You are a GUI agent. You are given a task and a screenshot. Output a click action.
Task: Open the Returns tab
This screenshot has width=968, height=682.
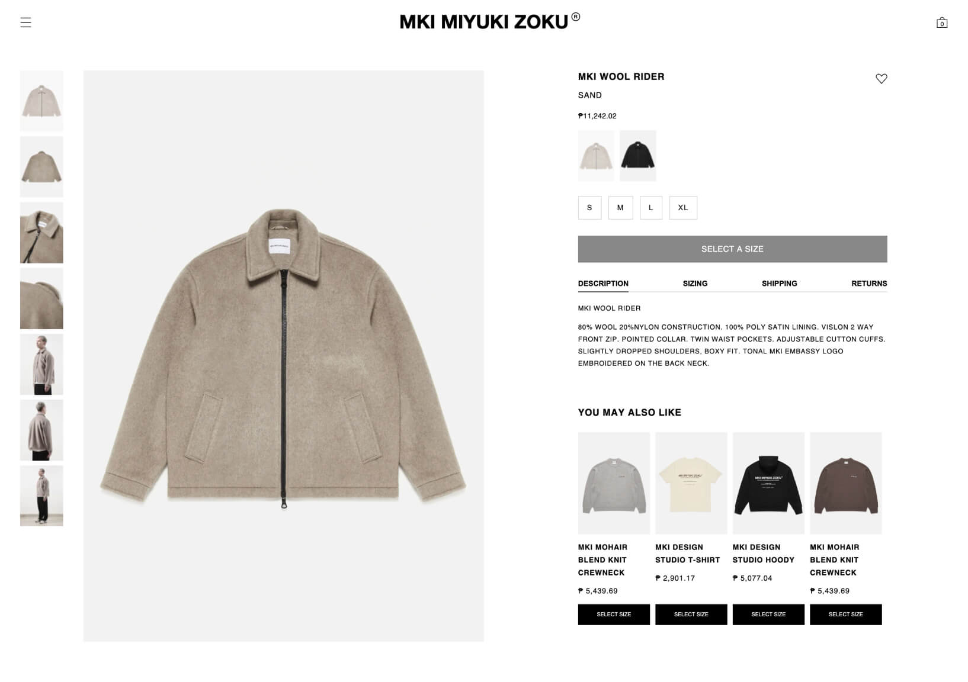(x=869, y=284)
